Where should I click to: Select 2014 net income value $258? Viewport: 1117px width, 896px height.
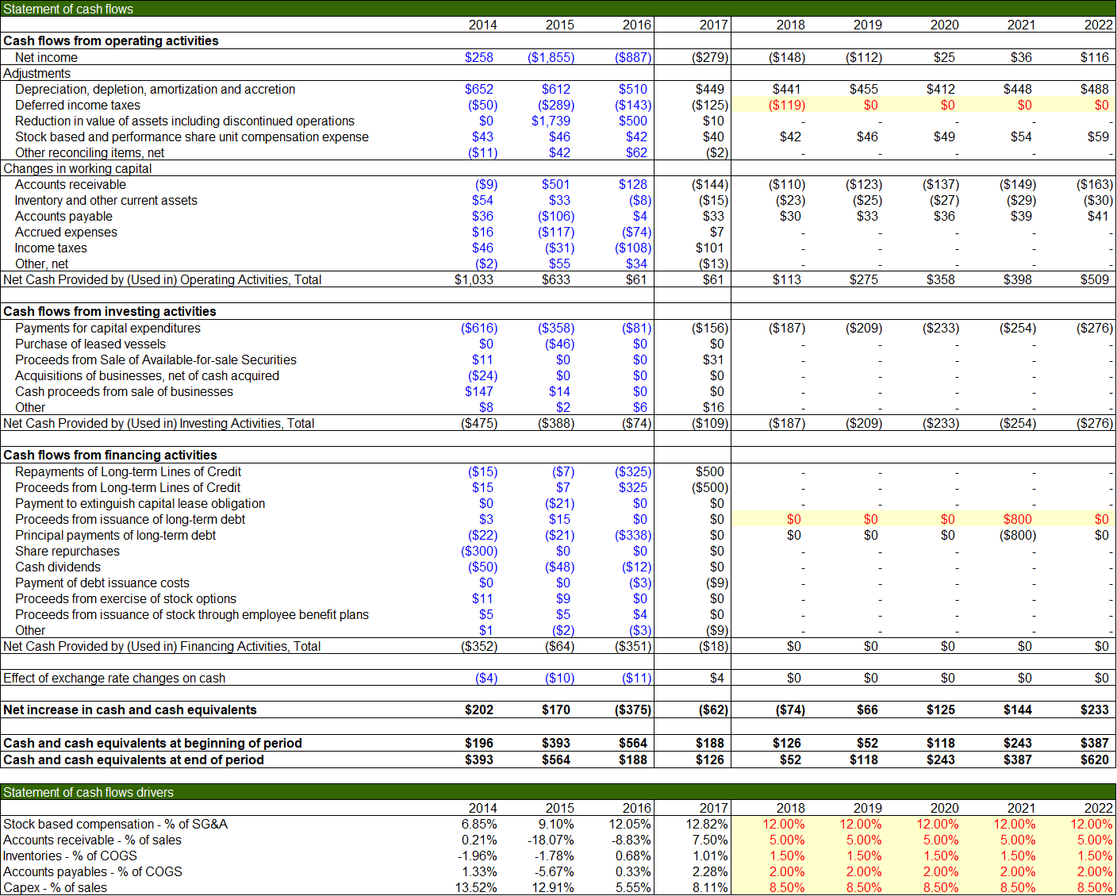point(478,57)
